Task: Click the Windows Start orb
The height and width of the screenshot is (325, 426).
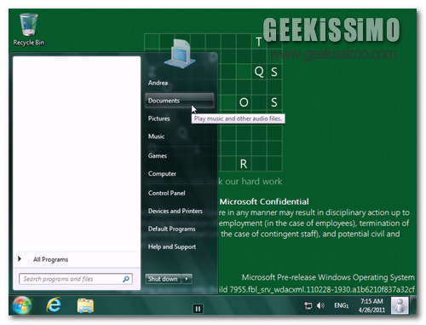Action: pos(22,305)
